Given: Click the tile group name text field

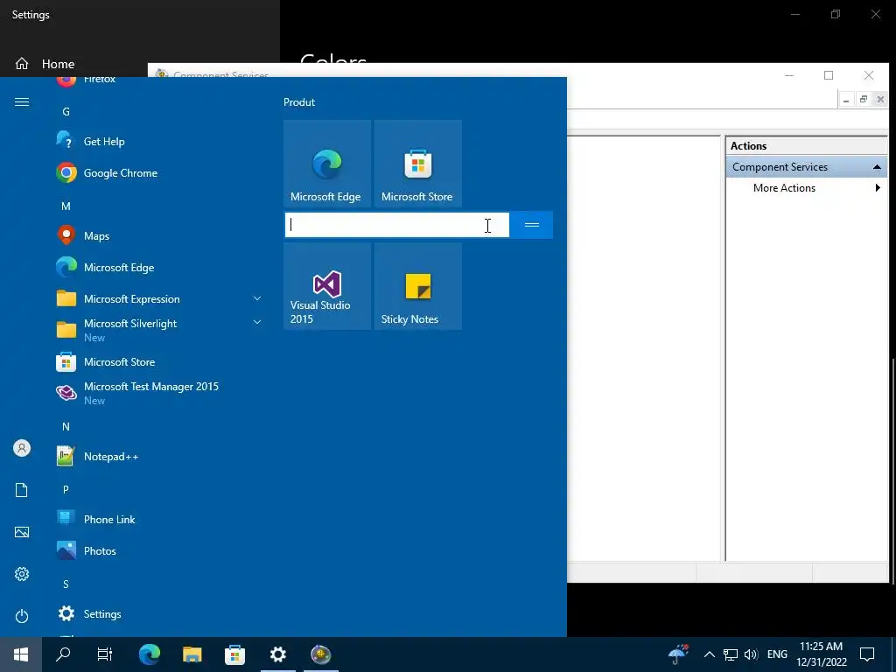Looking at the screenshot, I should click(x=396, y=225).
